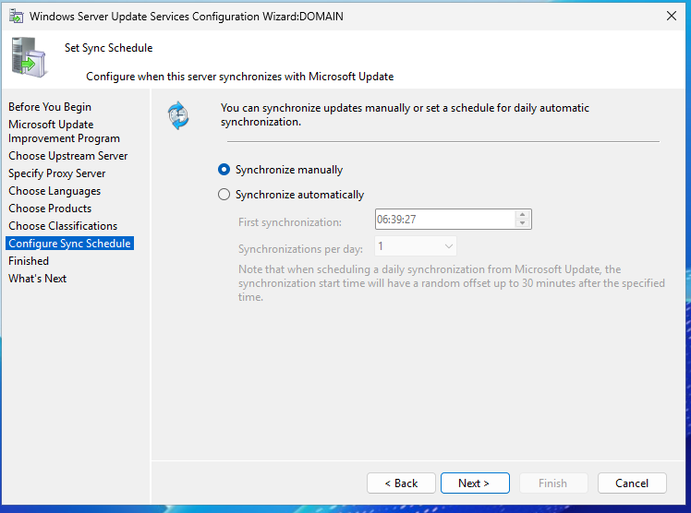This screenshot has height=513, width=691.
Task: Click the WSUS wizard title bar icon
Action: click(x=17, y=17)
